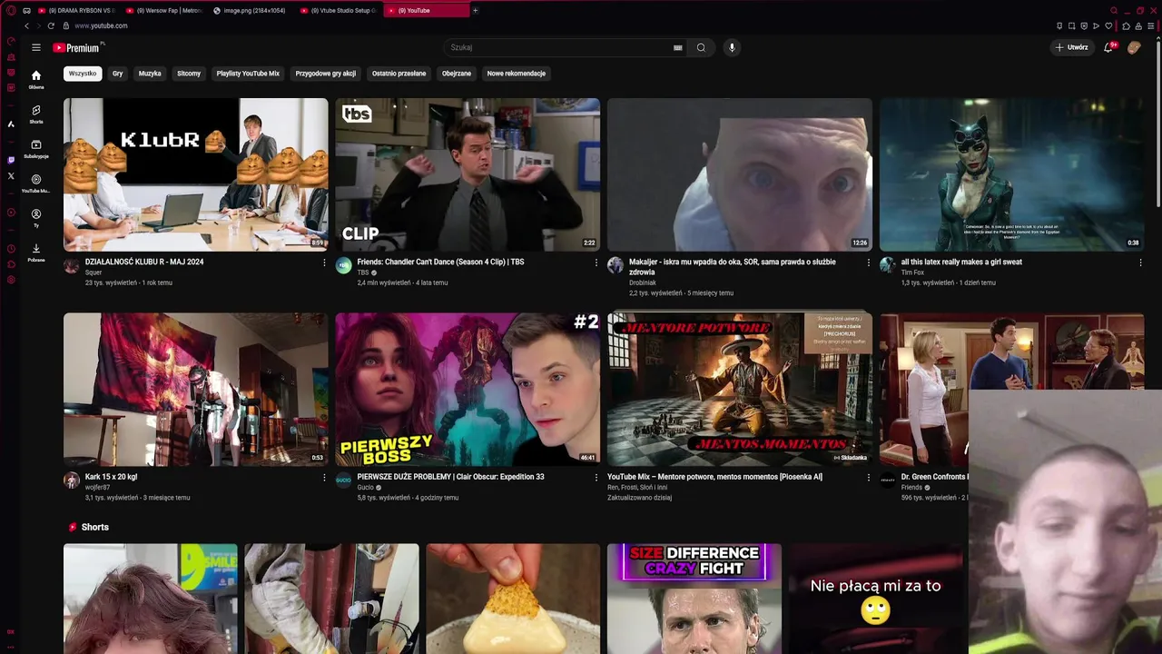Go back using browser back arrow
This screenshot has height=654, width=1162.
[26, 25]
